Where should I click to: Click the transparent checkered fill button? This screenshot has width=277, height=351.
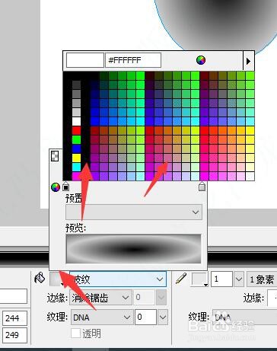55,156
